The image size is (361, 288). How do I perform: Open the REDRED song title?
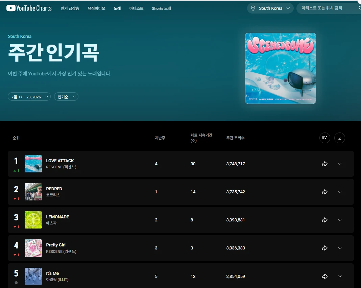click(x=54, y=189)
